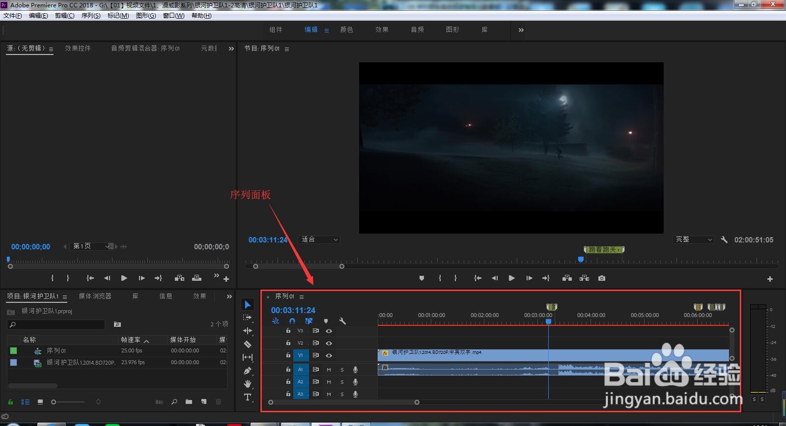
Task: Toggle Snap magnet in timeline
Action: (x=292, y=321)
